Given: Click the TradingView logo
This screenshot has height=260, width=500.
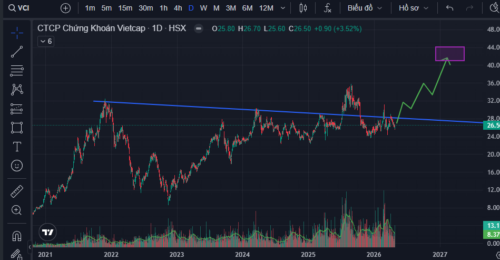Looking at the screenshot, I should (48, 232).
